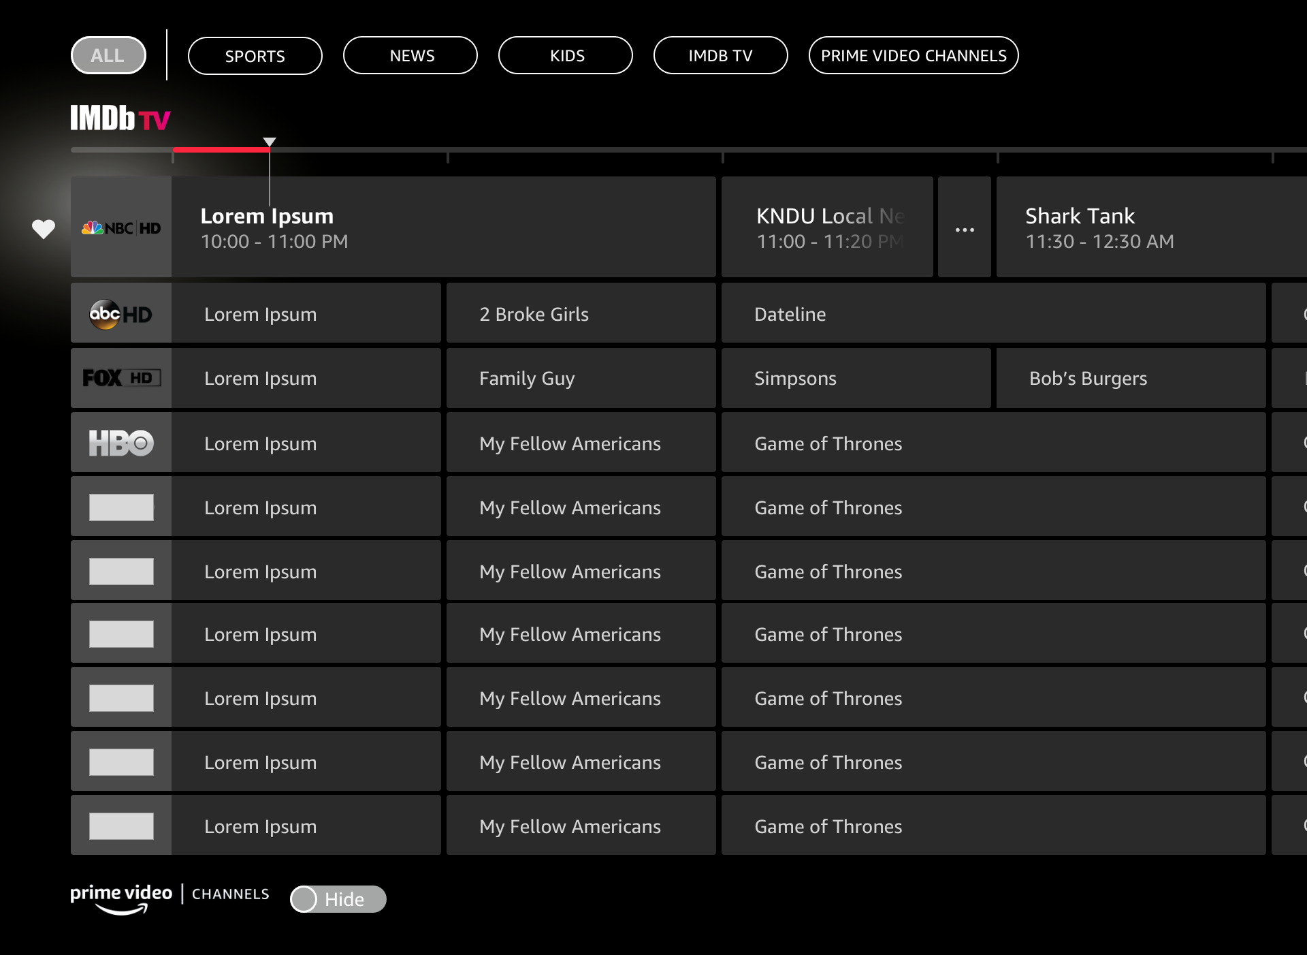Expand the three-dots collapsed program on NBC
Screen dimensions: 1307x955
tap(965, 229)
